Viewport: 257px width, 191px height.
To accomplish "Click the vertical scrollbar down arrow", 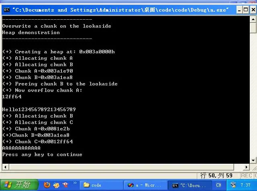I will [x=253, y=160].
